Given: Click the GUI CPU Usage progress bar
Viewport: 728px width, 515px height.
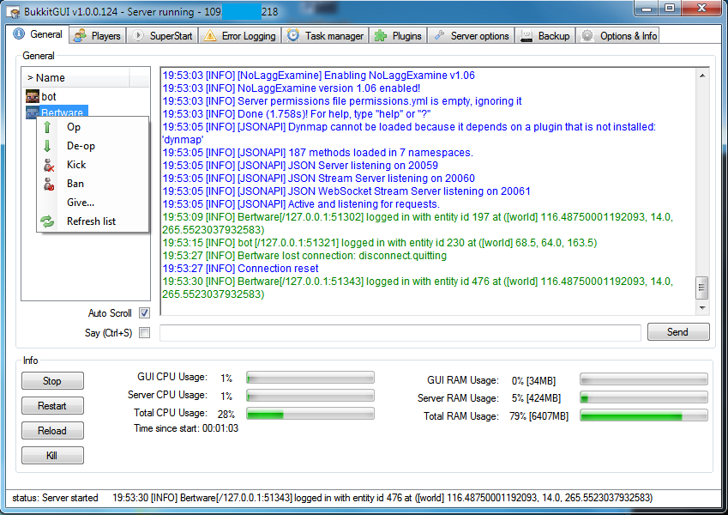Looking at the screenshot, I should coord(310,378).
